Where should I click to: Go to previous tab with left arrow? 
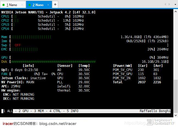165,4
